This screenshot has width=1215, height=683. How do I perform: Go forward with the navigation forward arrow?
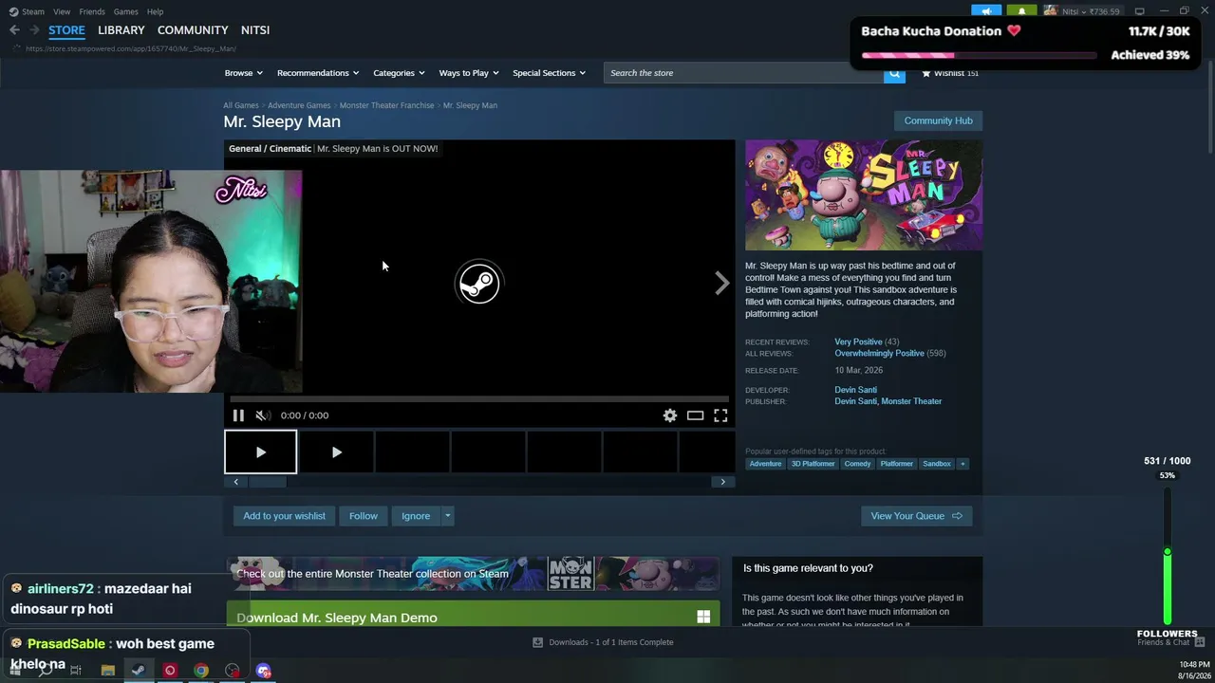34,30
